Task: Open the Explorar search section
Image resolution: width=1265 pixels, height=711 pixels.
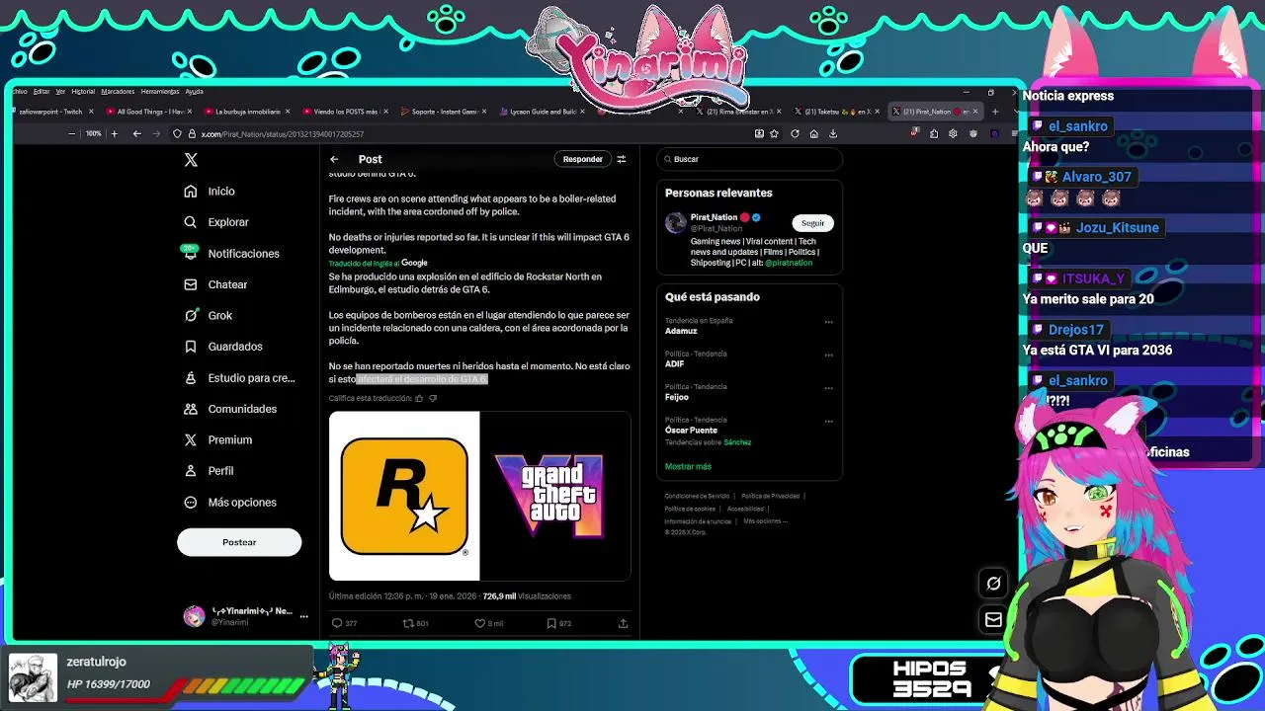Action: click(x=216, y=222)
